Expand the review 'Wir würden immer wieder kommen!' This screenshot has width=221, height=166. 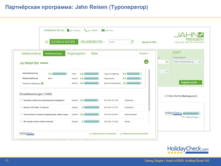click(x=21, y=121)
